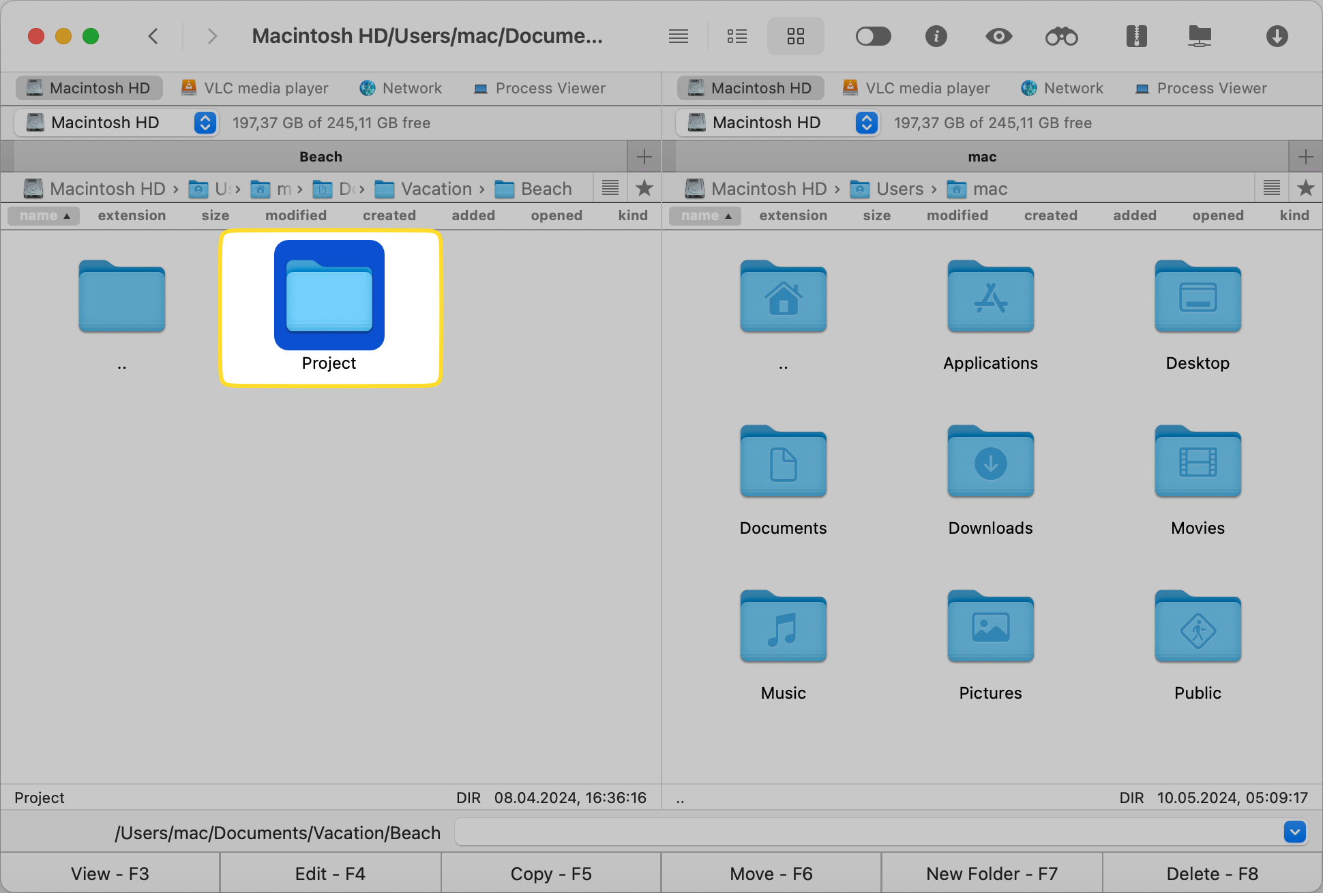Click the Copy - F5 button
This screenshot has width=1323, height=893.
551,873
